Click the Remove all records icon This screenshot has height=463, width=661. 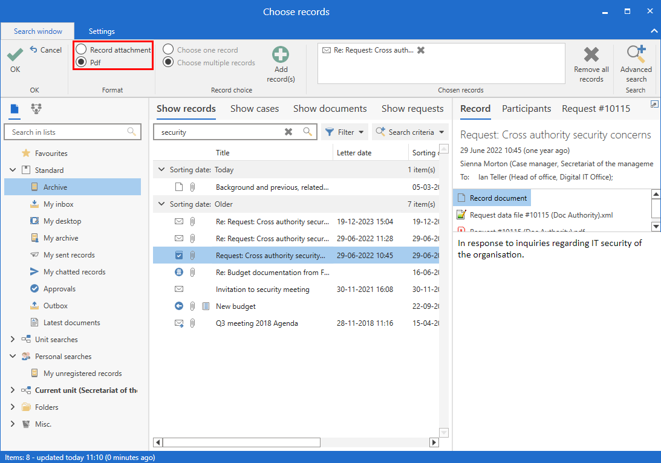coord(591,55)
